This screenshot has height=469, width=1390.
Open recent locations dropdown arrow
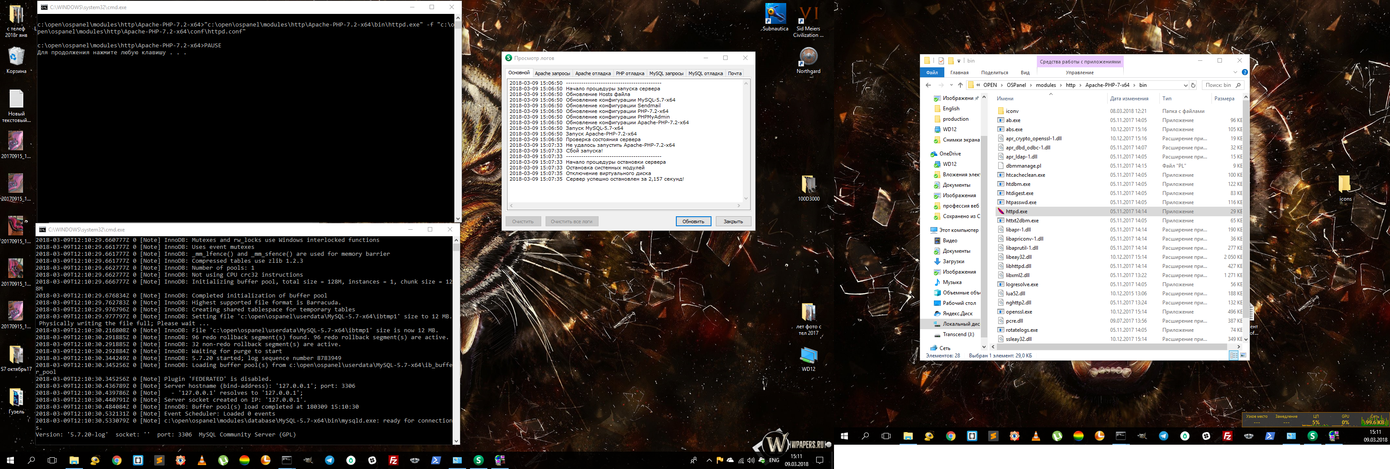951,85
